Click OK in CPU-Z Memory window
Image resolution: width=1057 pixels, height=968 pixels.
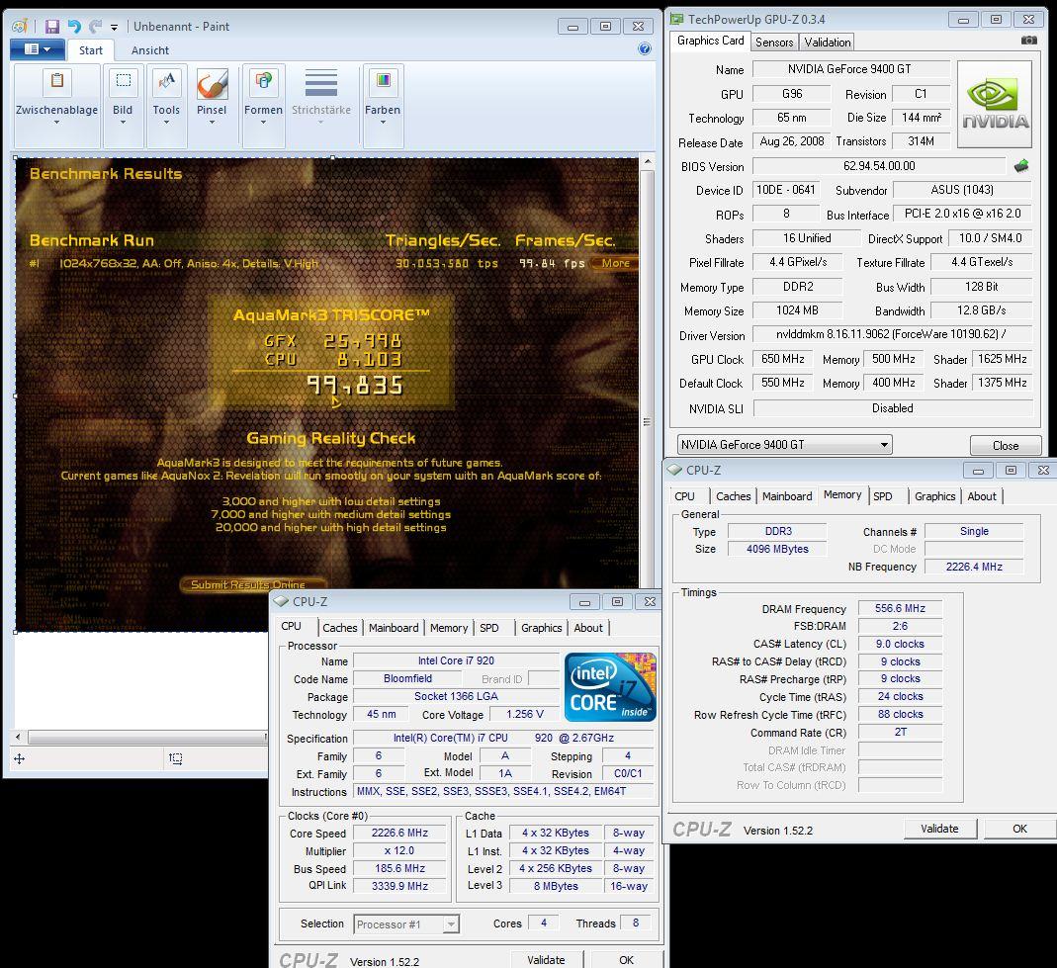tap(1019, 829)
